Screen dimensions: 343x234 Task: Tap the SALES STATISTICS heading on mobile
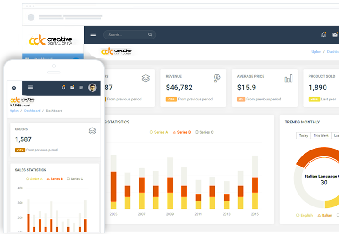(30, 170)
